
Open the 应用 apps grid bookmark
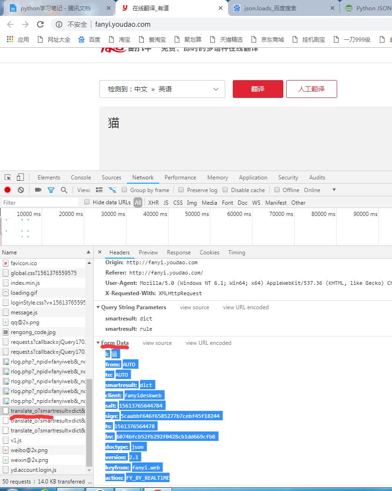(18, 39)
